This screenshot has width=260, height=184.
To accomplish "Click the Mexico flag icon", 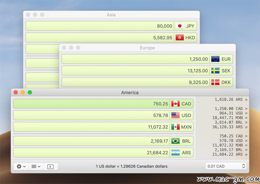I will 175,127.
